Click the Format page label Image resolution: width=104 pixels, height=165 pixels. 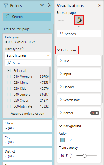(66, 13)
